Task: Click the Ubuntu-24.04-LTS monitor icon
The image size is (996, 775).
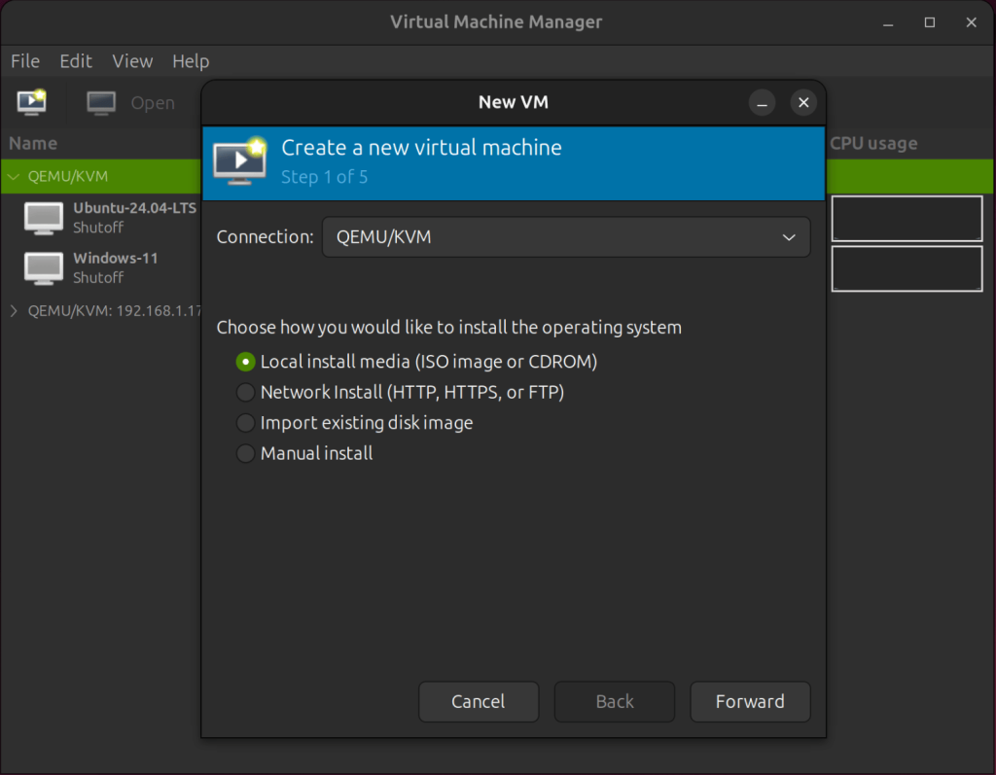Action: coord(43,218)
